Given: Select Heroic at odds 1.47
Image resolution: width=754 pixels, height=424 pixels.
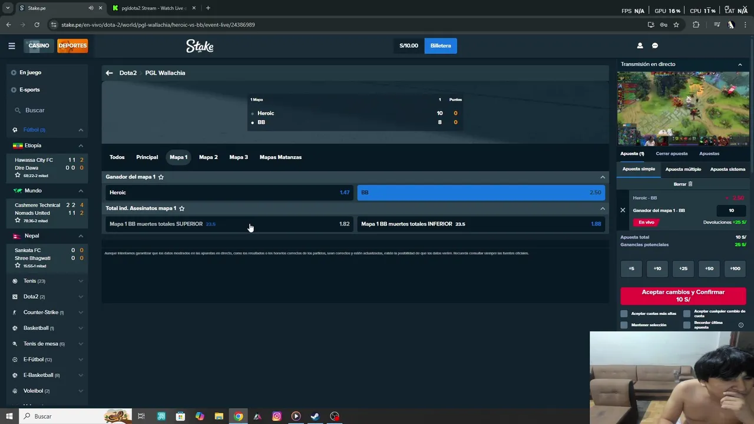Looking at the screenshot, I should tap(229, 193).
